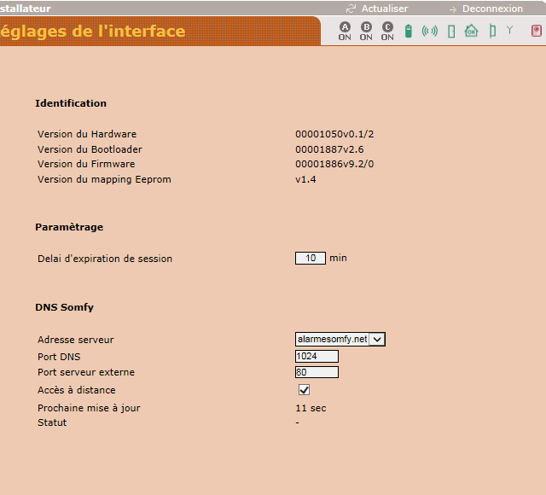Viewport: 546px width, 495px height.
Task: Click the refresh arrows icon beside Actualiser
Action: point(350,9)
